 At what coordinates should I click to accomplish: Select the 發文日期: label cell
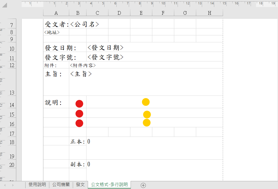[x=65, y=47]
